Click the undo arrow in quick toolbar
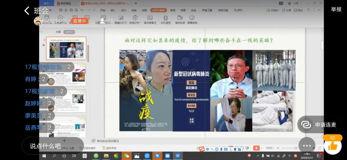Viewport: 347px width, 160px height. tap(82, 10)
